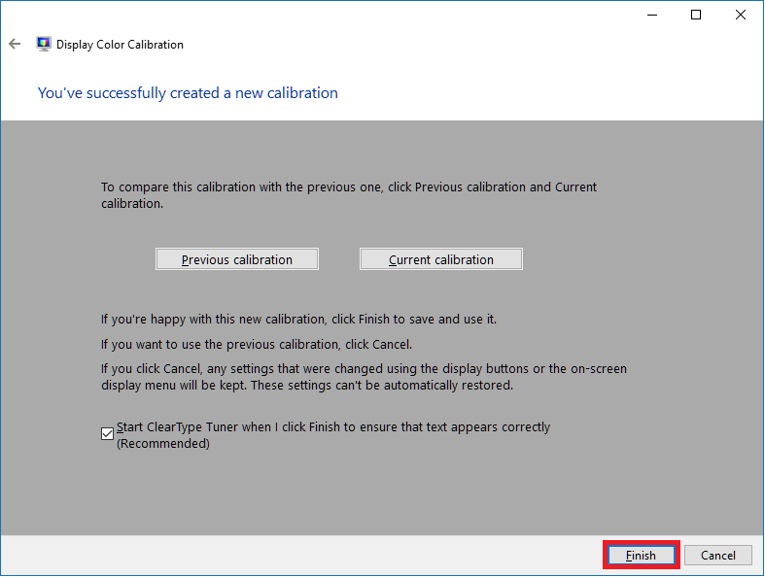Click the Current calibration button
This screenshot has height=577, width=765.
tap(441, 259)
